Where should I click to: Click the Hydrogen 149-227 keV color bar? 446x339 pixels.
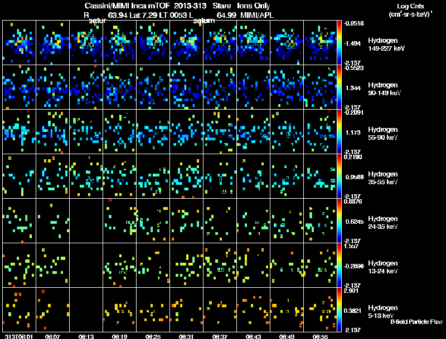click(x=340, y=42)
